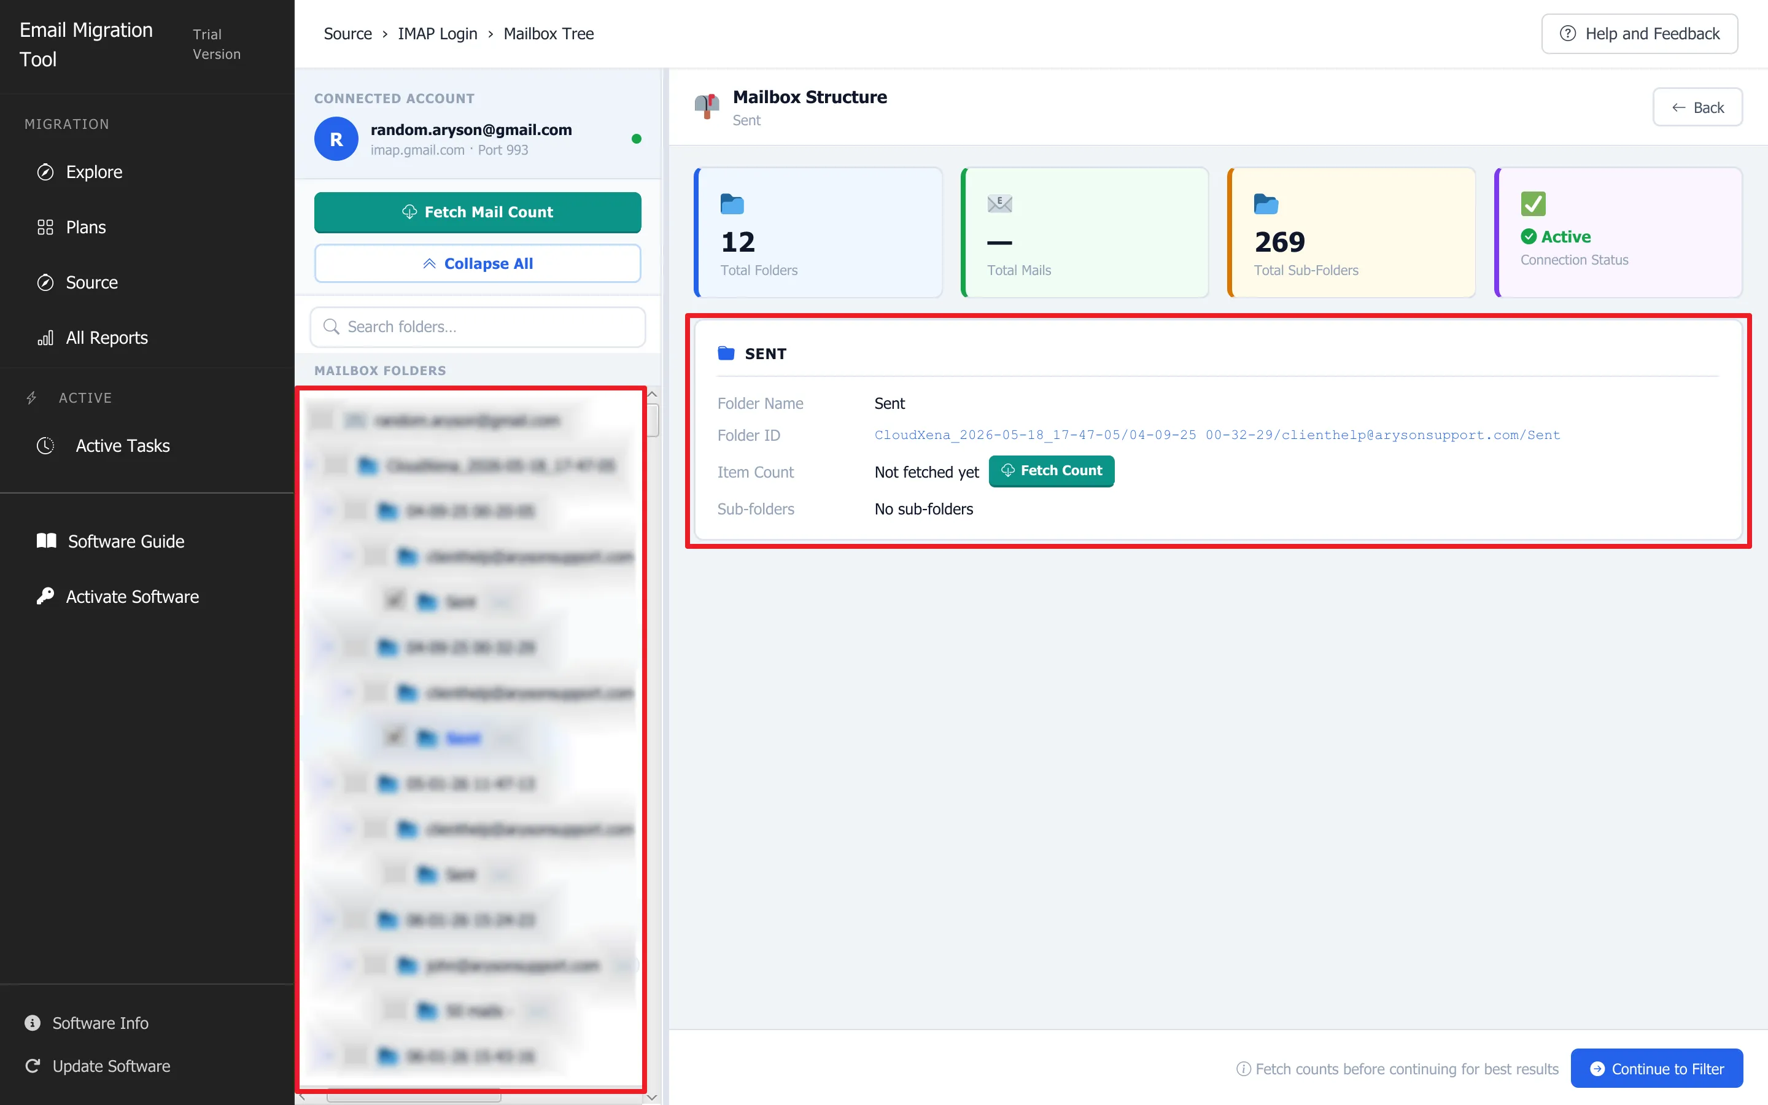Toggle checkbox for CloudXena folder in tree
Image resolution: width=1768 pixels, height=1105 pixels.
coord(336,465)
